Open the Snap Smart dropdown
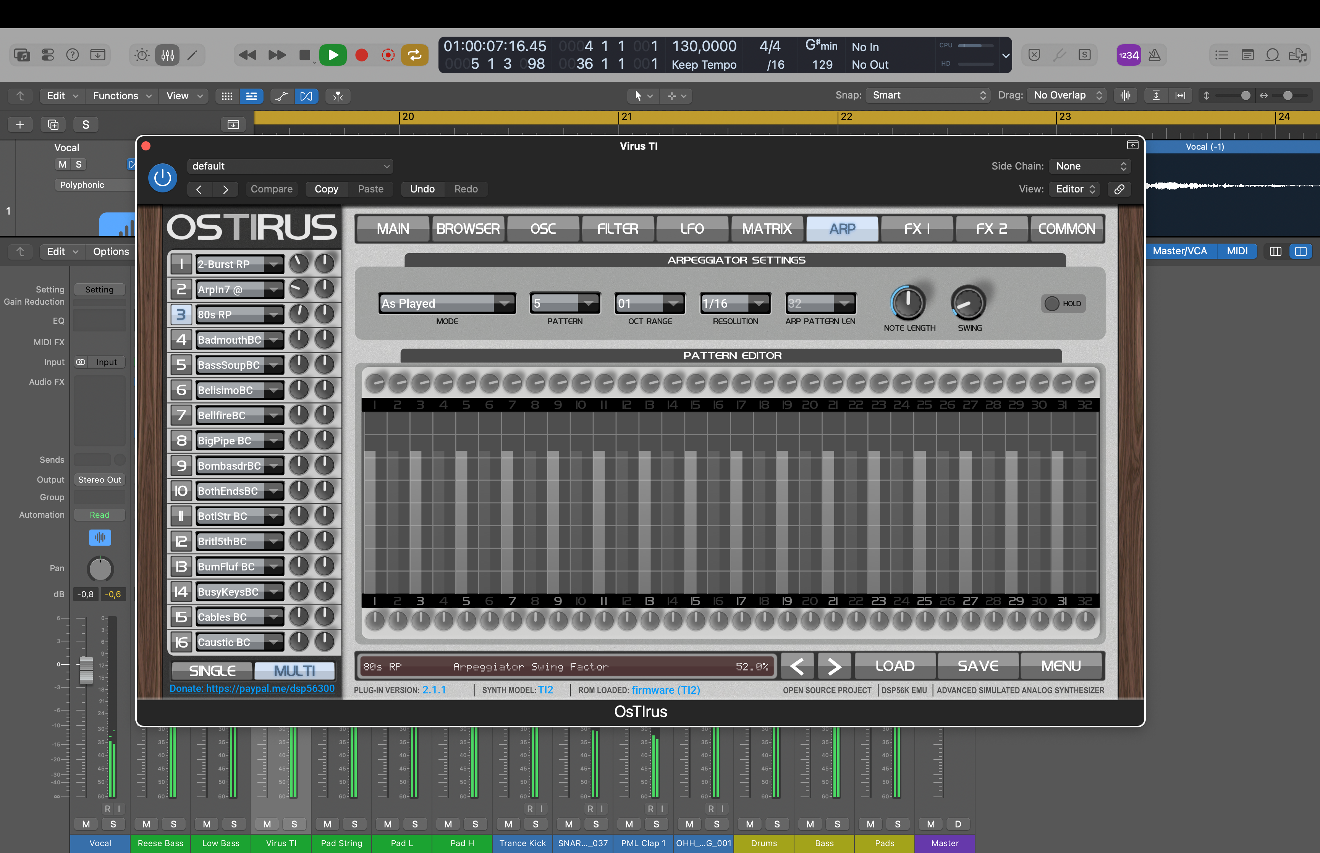The height and width of the screenshot is (853, 1320). click(x=928, y=95)
